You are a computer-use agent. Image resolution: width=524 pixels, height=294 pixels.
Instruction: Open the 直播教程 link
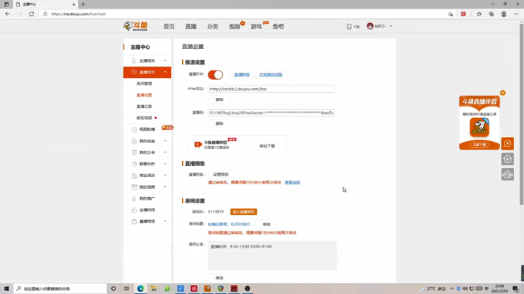click(x=242, y=74)
